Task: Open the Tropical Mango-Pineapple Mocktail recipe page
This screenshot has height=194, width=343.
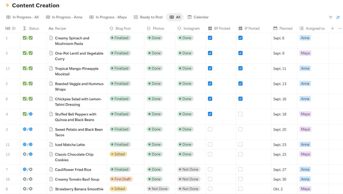Action: click(x=77, y=69)
